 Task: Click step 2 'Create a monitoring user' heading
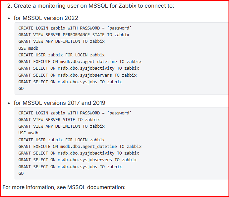91,6
